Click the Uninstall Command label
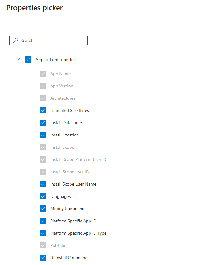The width and height of the screenshot is (218, 265). coord(69,258)
